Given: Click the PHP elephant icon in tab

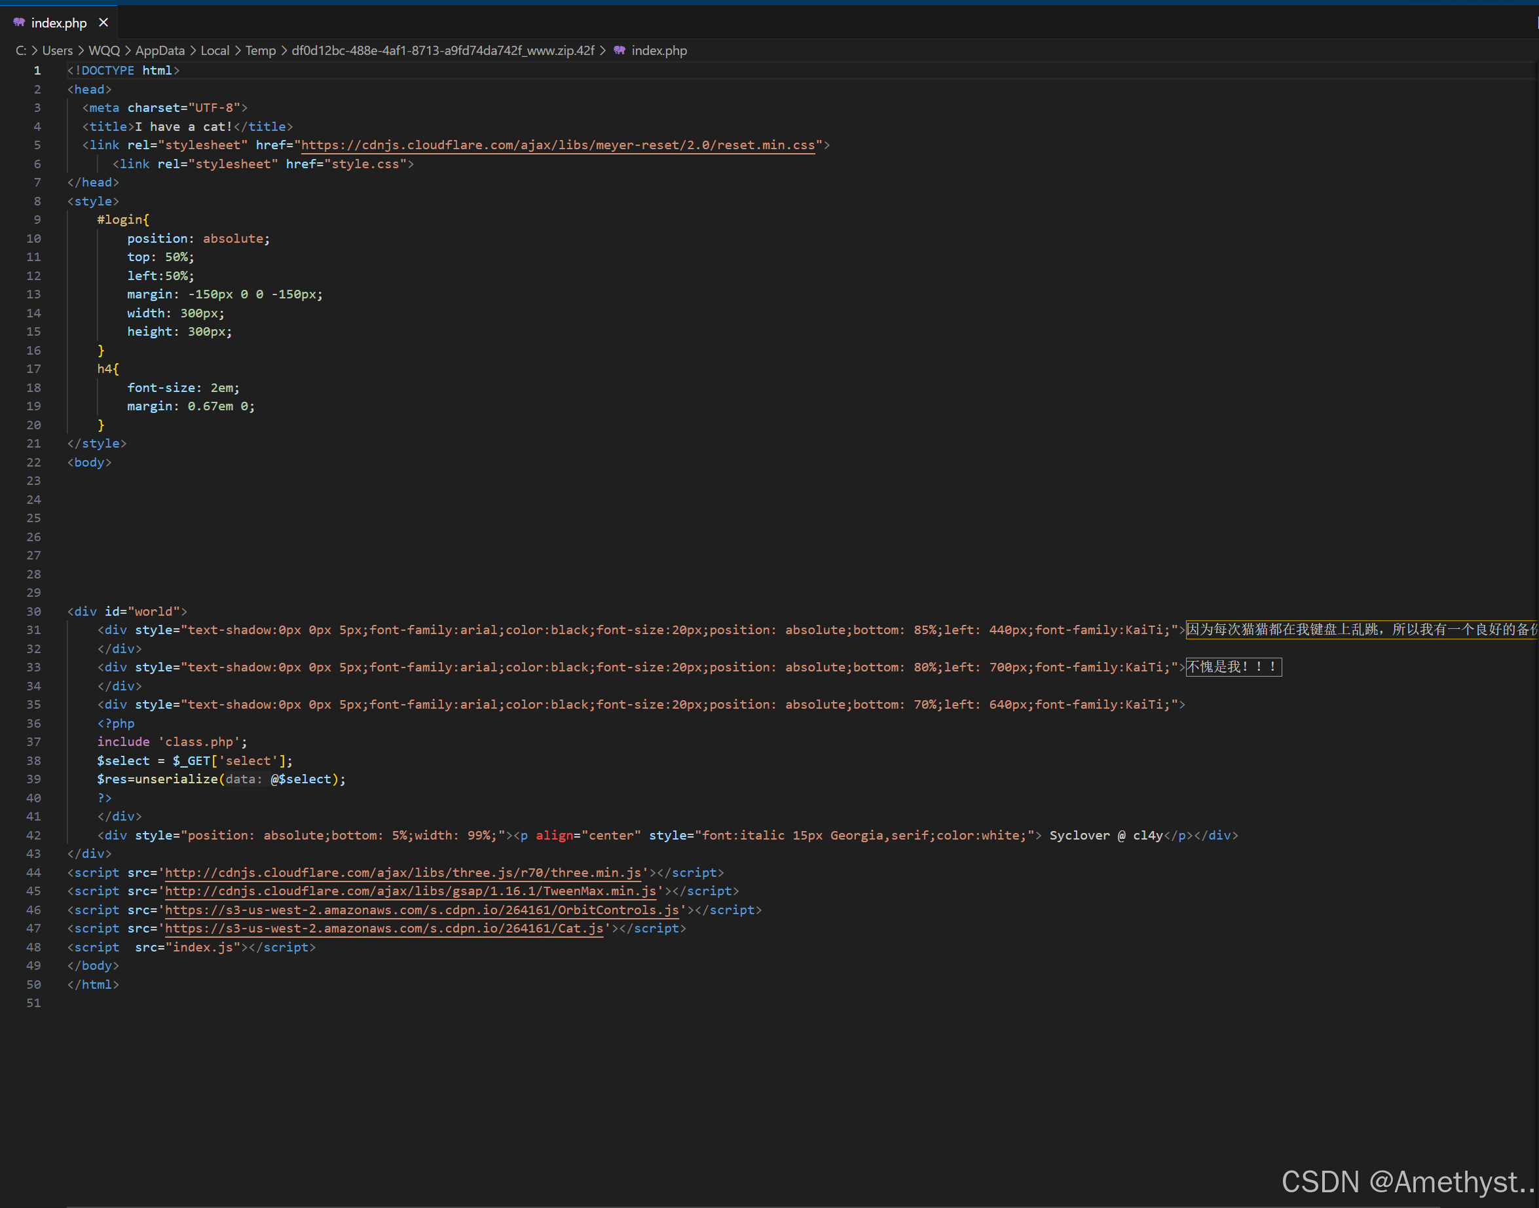Looking at the screenshot, I should (x=19, y=23).
